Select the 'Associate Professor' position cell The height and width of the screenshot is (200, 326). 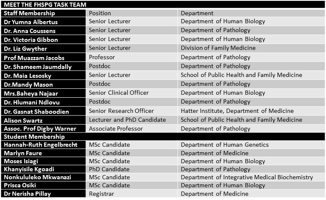pyautogui.click(x=116, y=129)
